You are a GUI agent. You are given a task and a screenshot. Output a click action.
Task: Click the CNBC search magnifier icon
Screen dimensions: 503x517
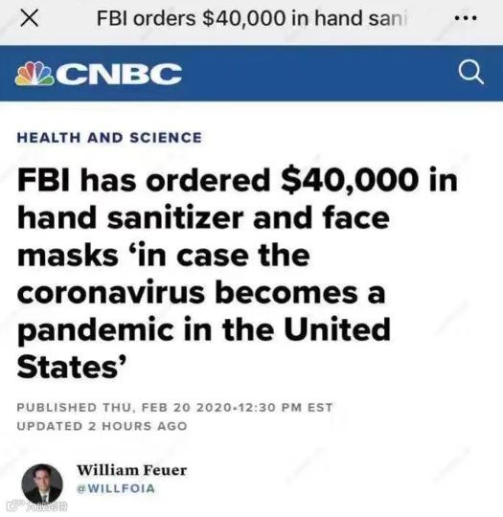[471, 73]
